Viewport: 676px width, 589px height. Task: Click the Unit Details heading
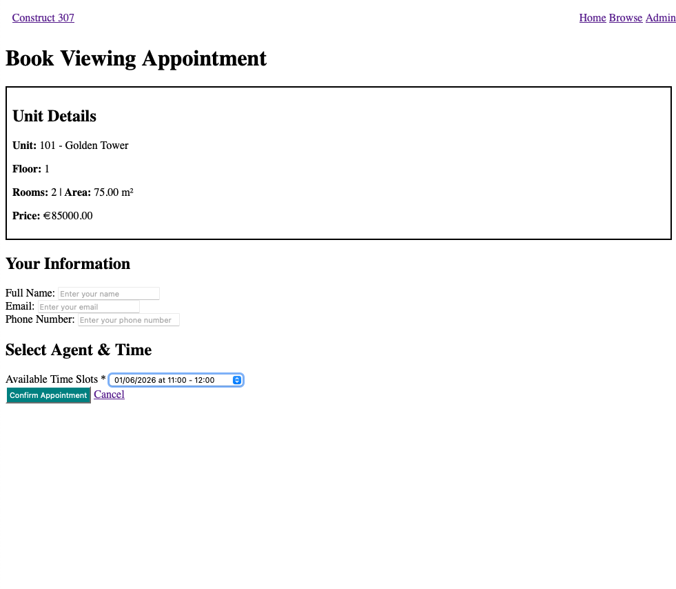54,116
